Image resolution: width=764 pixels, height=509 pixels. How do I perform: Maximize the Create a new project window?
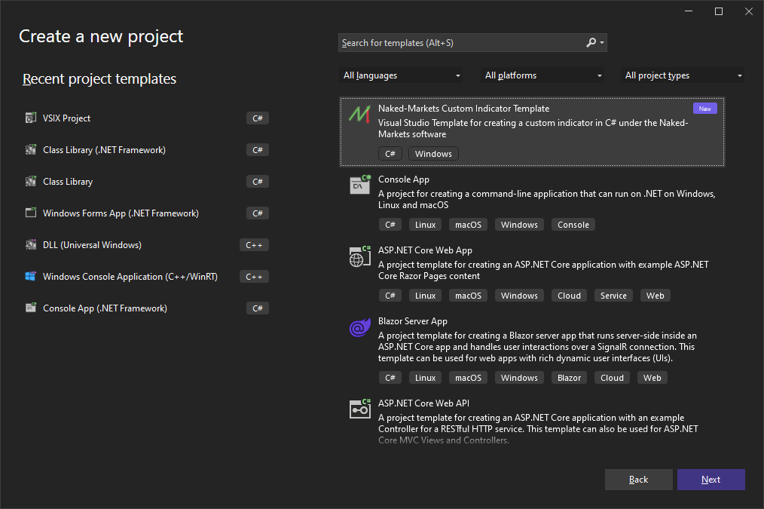(x=719, y=11)
